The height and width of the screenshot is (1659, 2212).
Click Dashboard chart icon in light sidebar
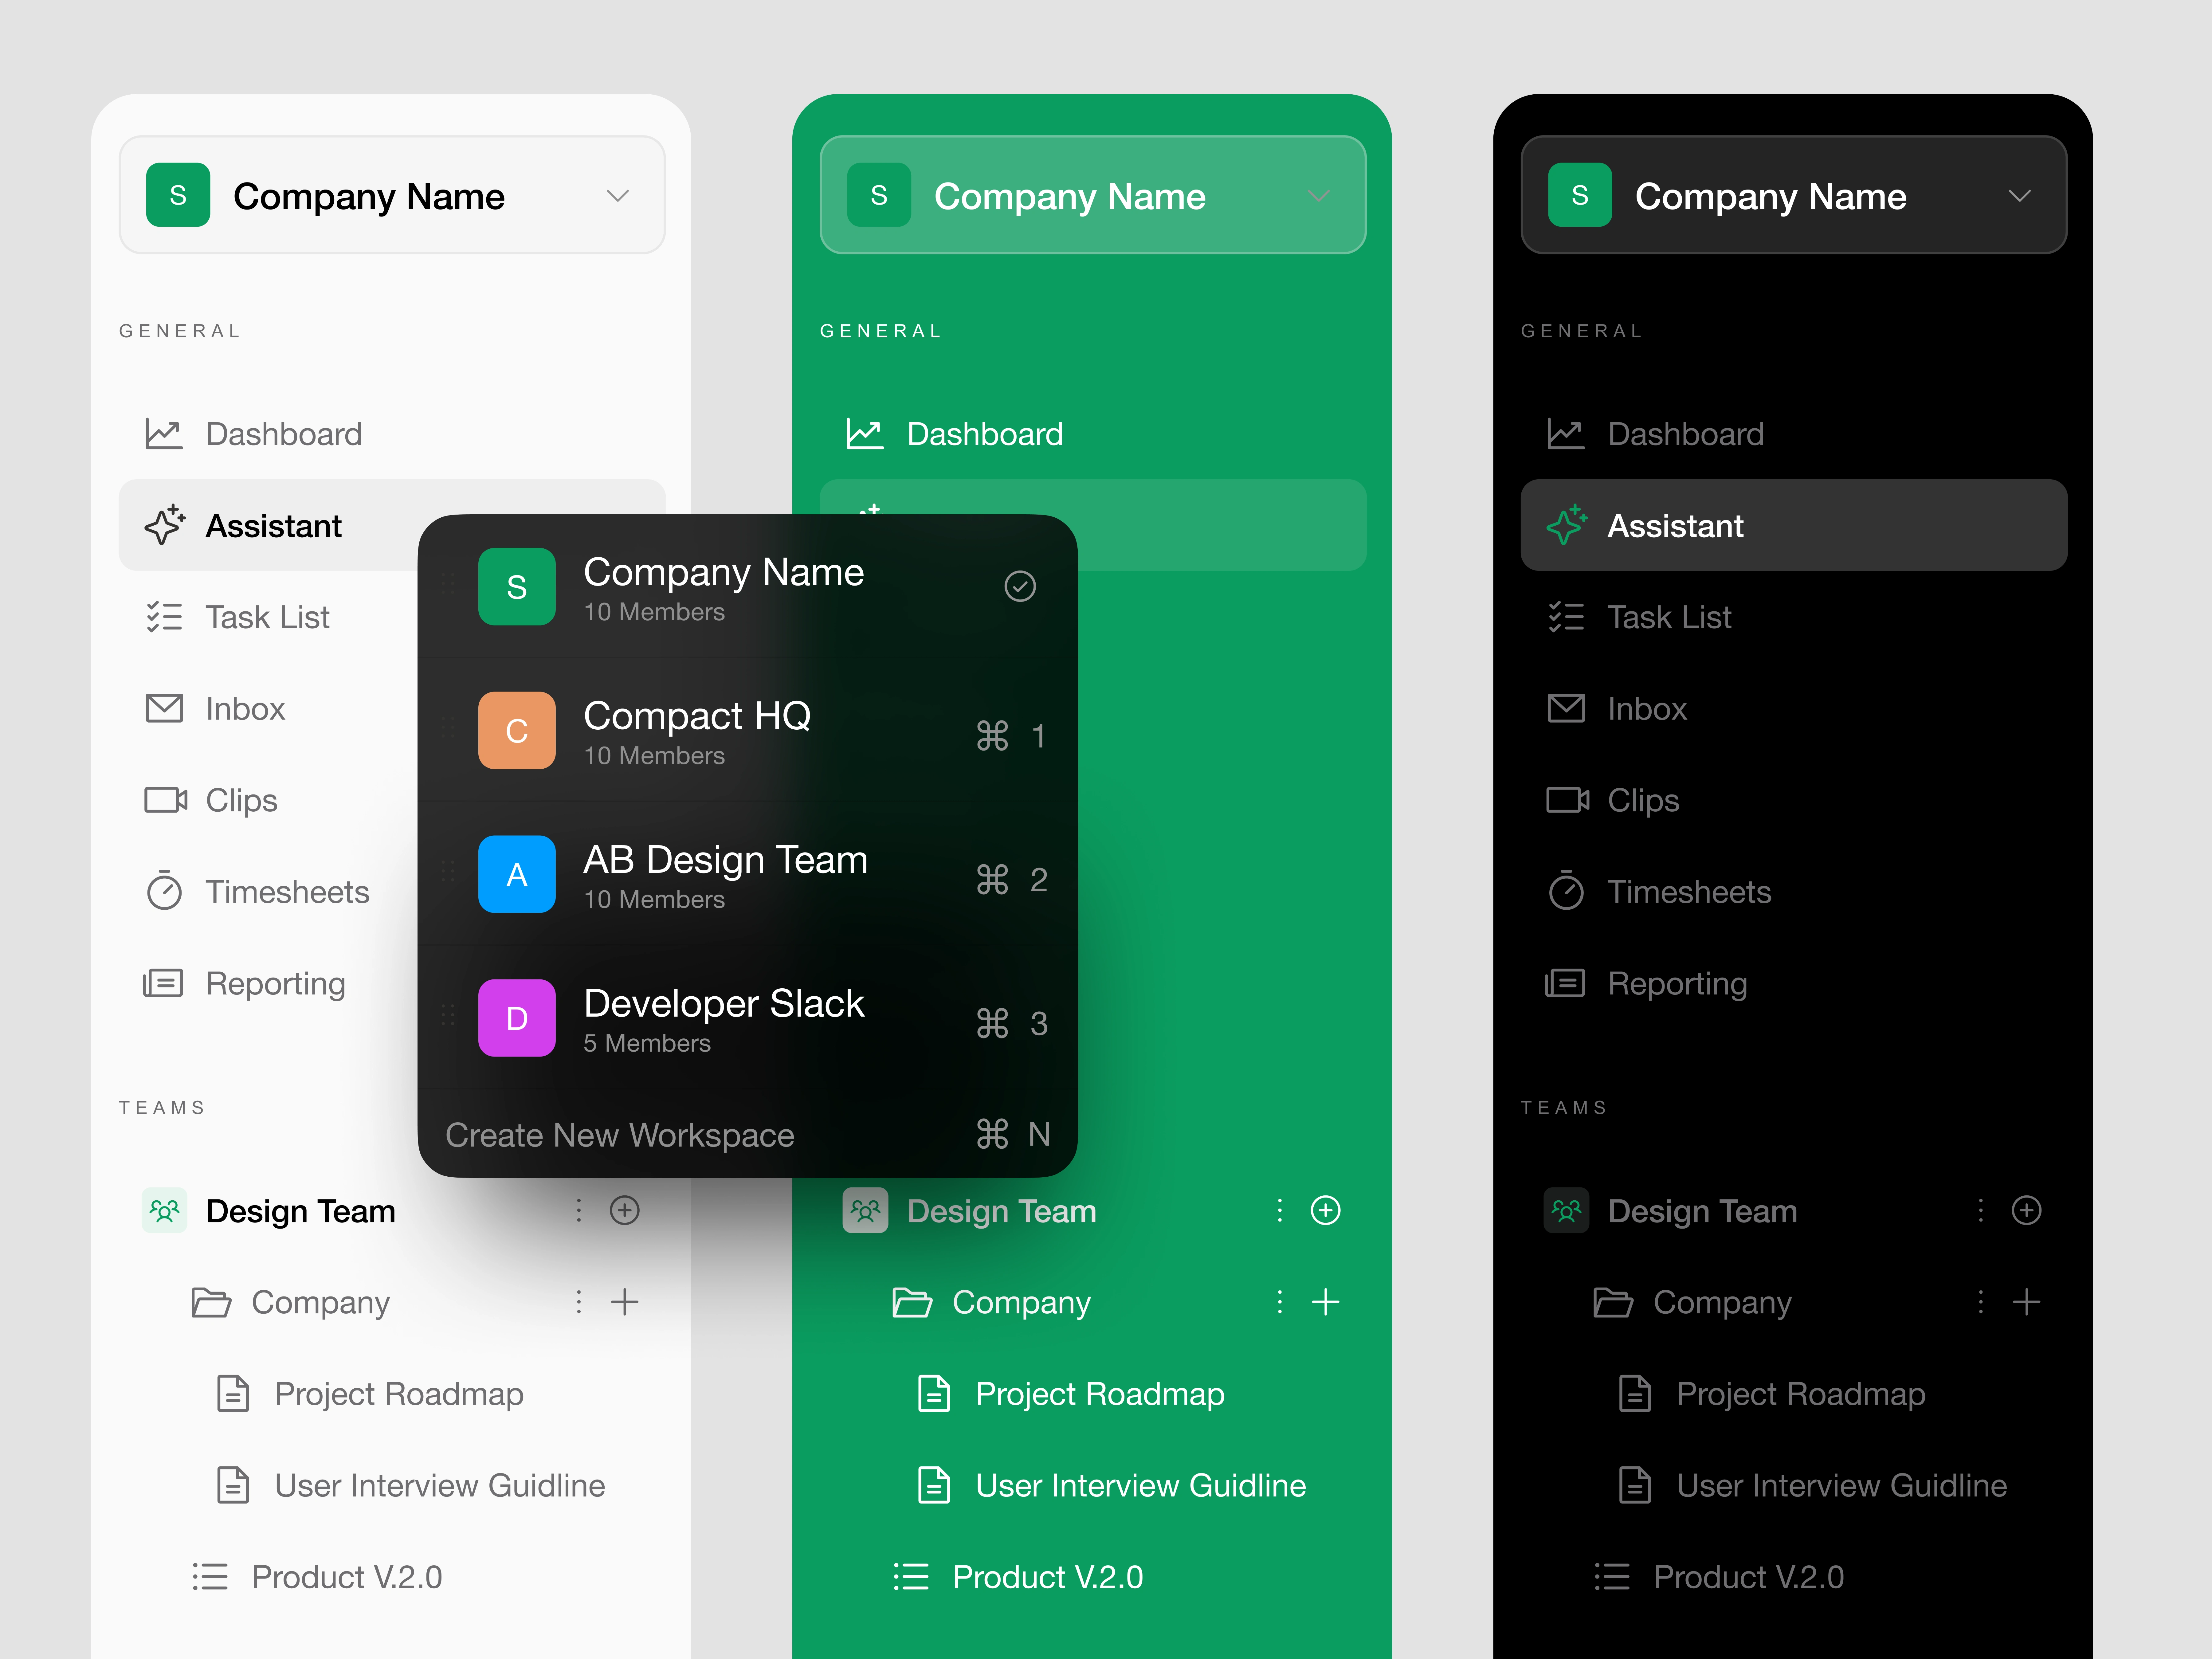coord(164,434)
